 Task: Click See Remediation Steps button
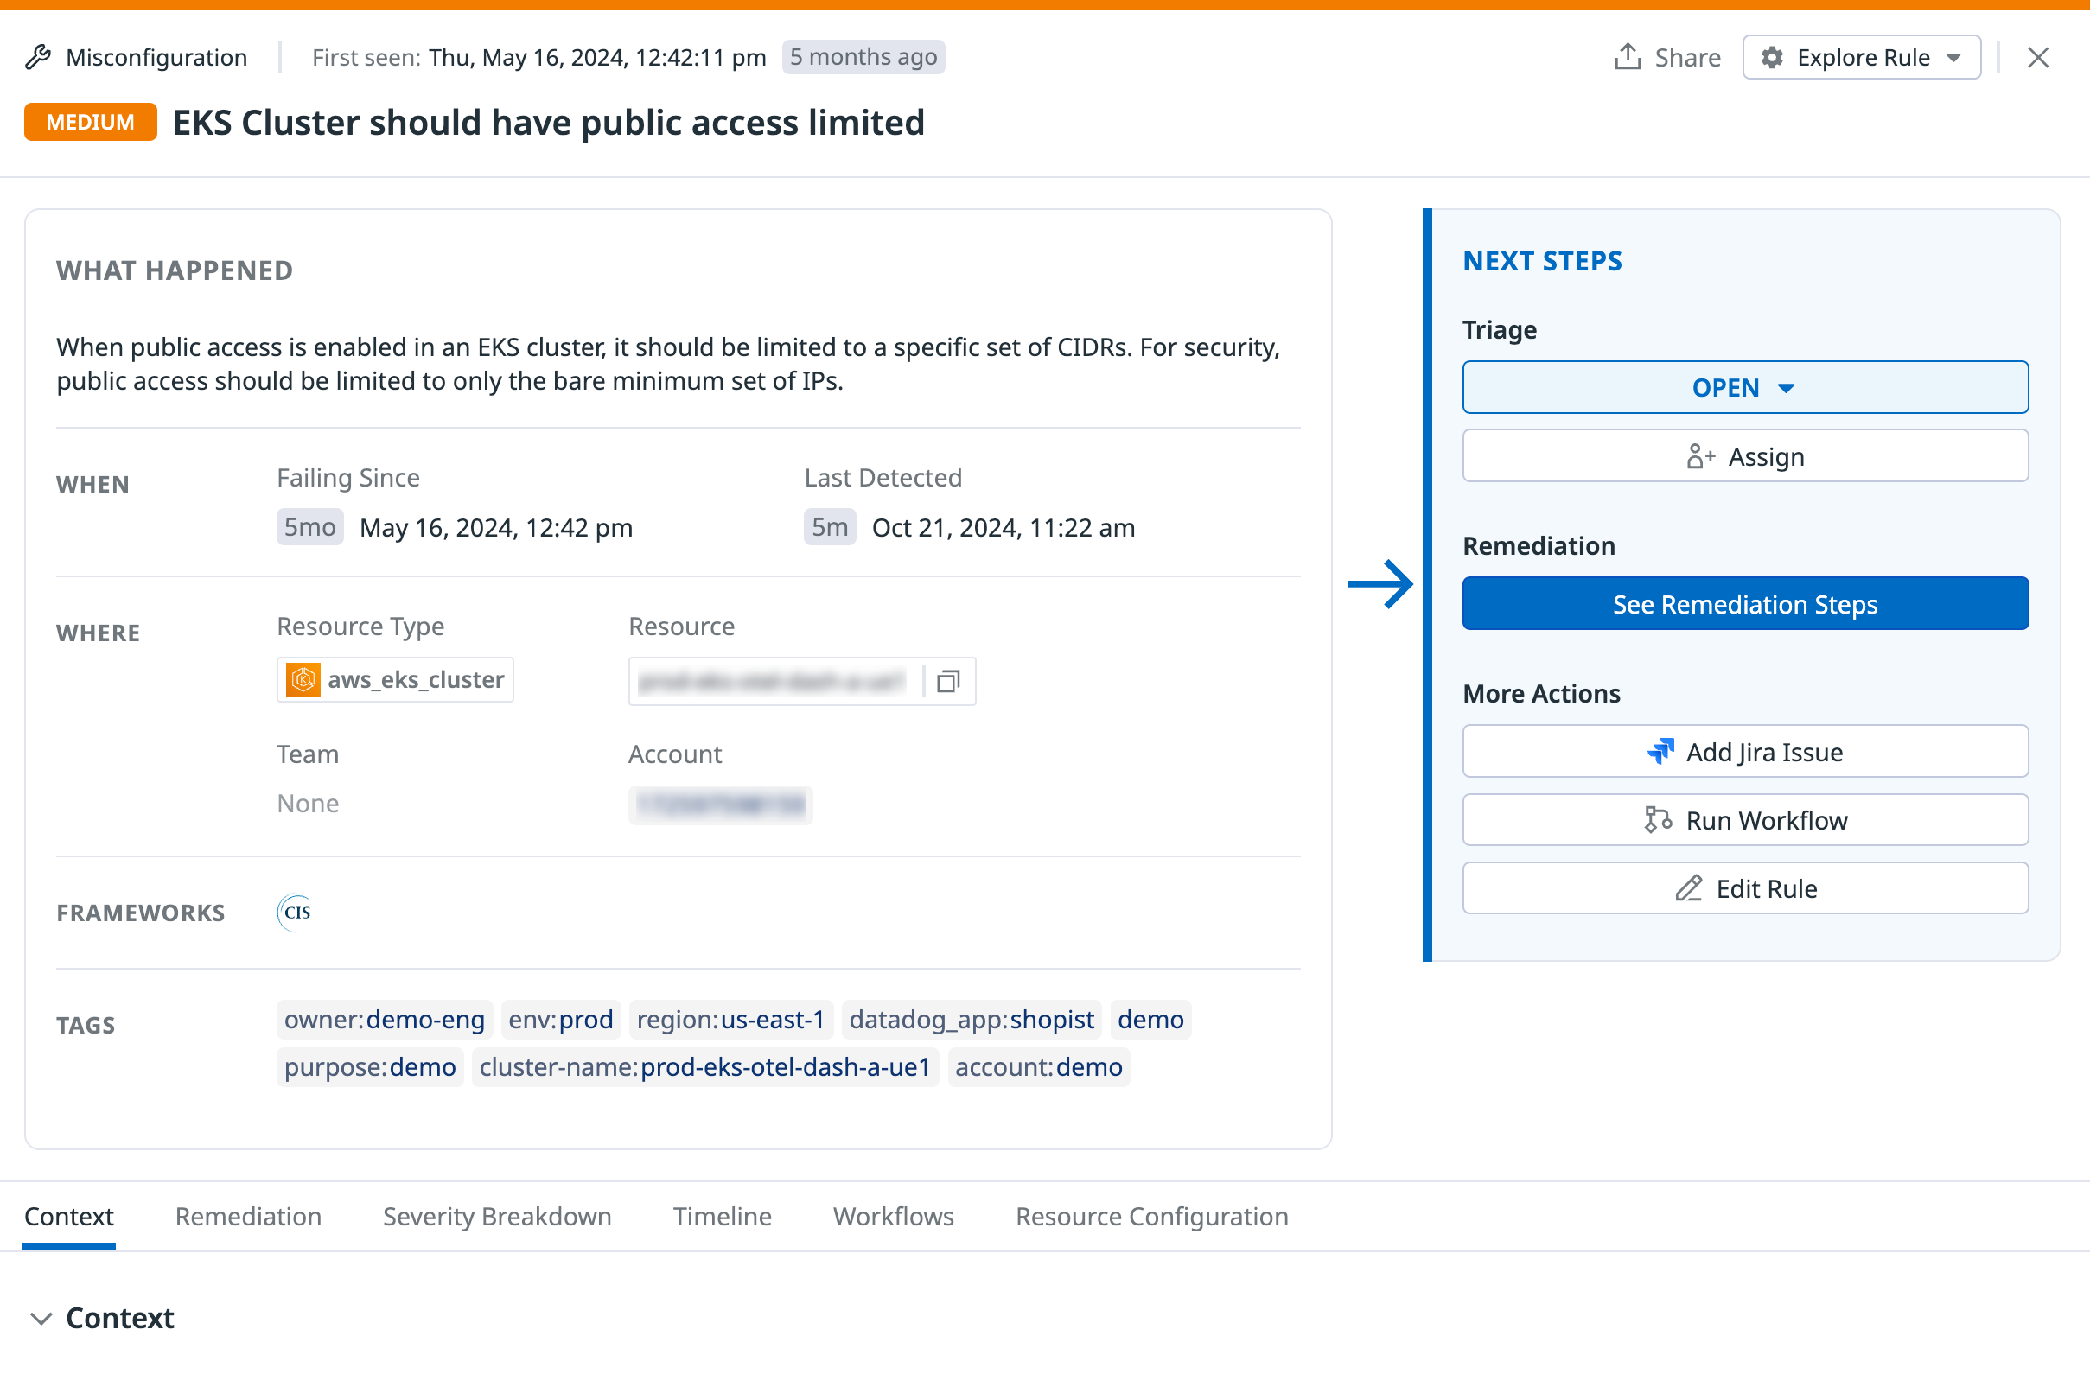(1745, 604)
